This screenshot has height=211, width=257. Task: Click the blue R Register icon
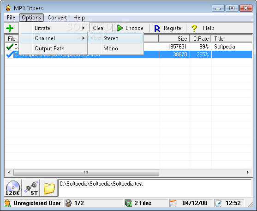[157, 28]
